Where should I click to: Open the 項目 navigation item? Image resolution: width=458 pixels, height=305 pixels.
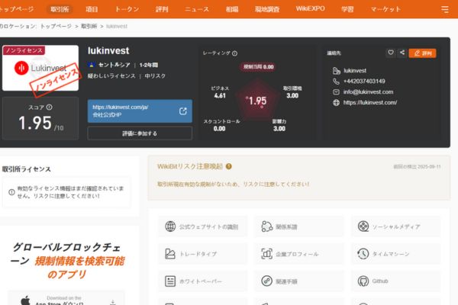click(92, 9)
